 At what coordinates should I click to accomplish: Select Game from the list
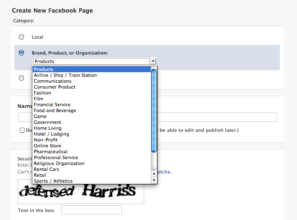coord(92,116)
